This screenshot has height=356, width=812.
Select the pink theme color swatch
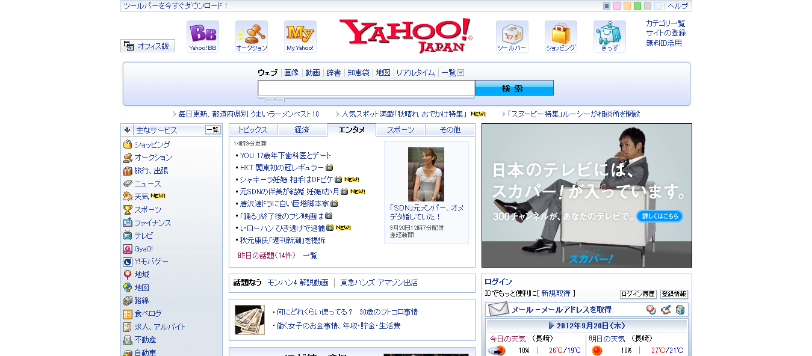[x=617, y=6]
